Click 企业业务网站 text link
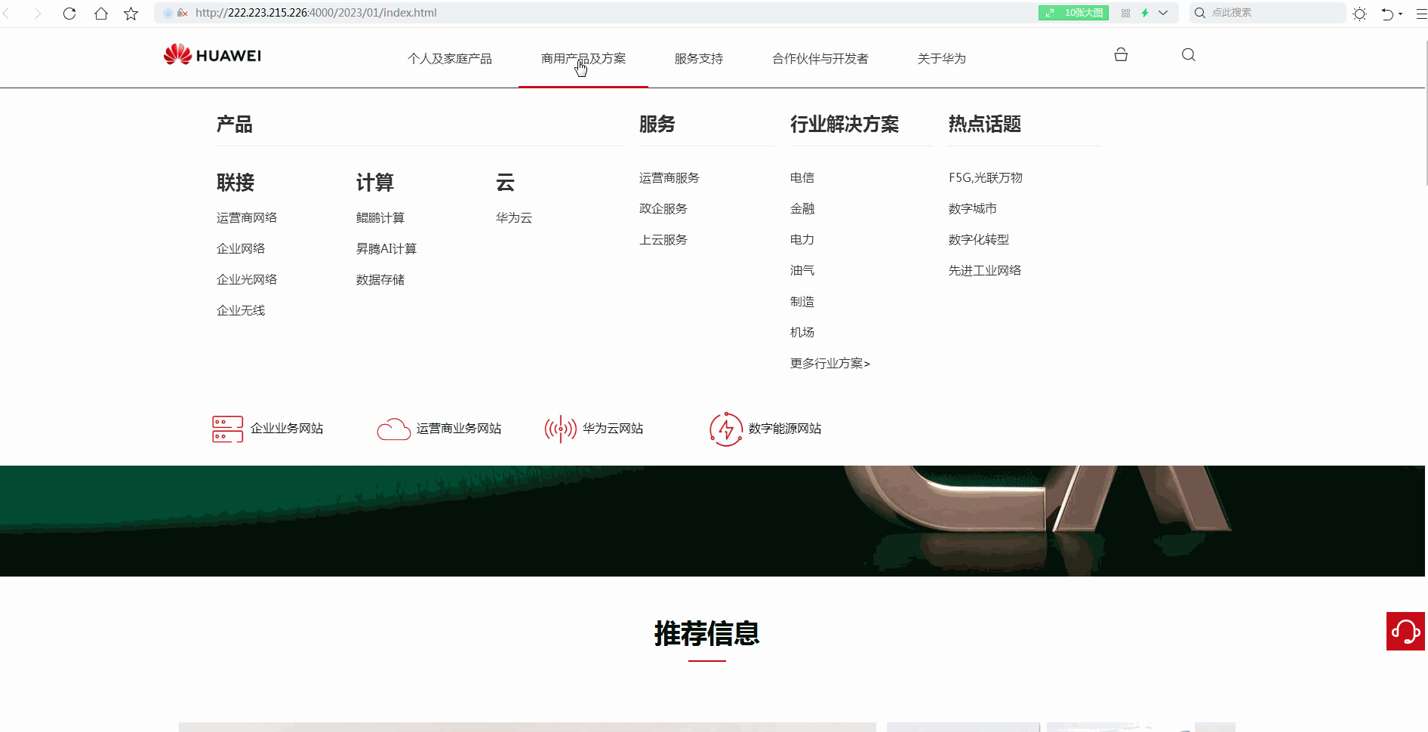Viewport: 1428px width, 732px height. click(287, 428)
